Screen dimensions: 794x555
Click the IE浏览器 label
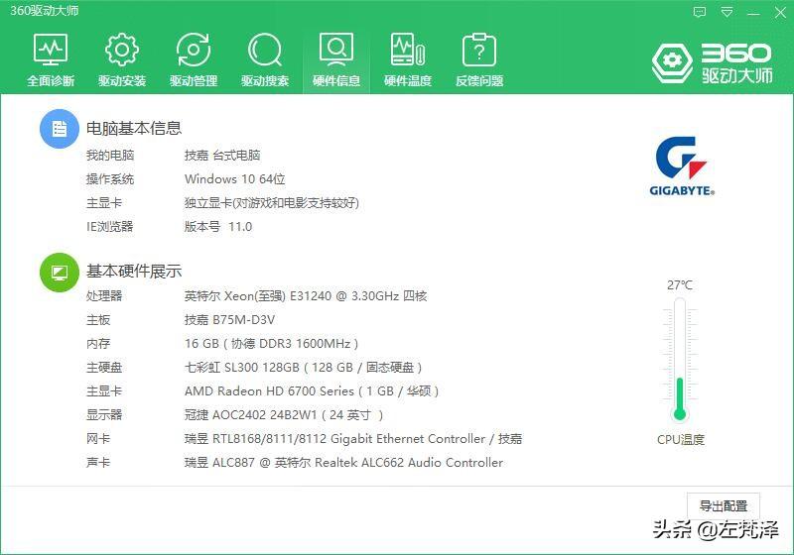[x=110, y=226]
